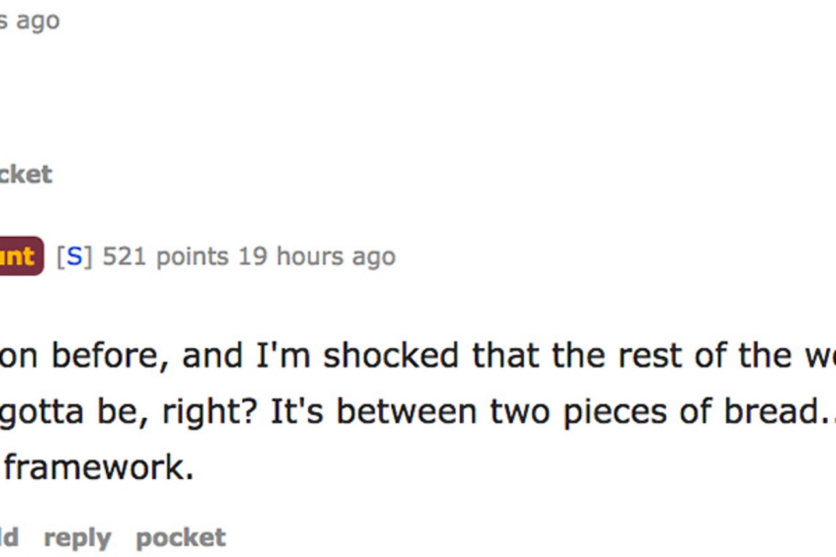This screenshot has height=557, width=836.
Task: Click the maroon user flair badge
Action: pos(21,256)
